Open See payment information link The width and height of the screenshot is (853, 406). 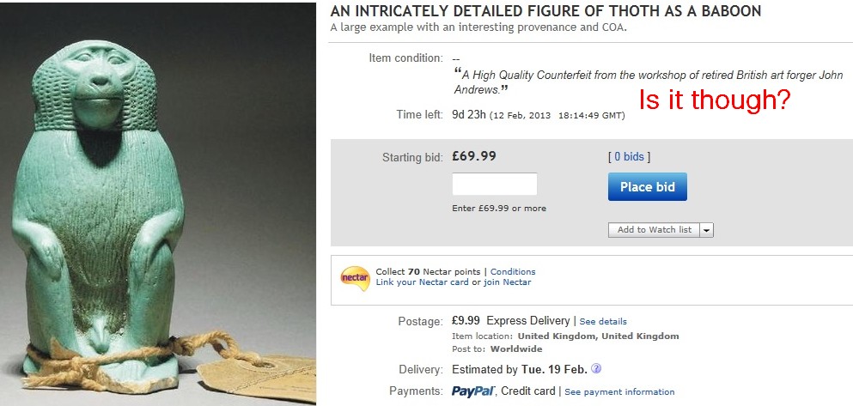[619, 392]
